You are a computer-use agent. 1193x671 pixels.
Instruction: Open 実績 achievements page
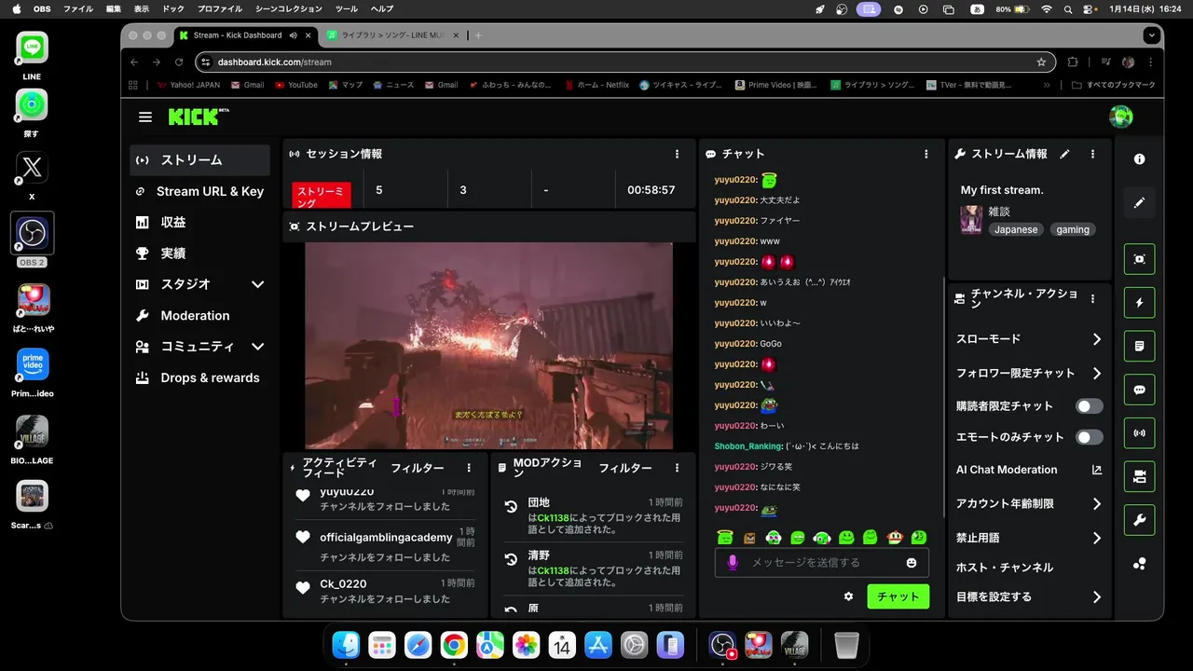coord(200,253)
